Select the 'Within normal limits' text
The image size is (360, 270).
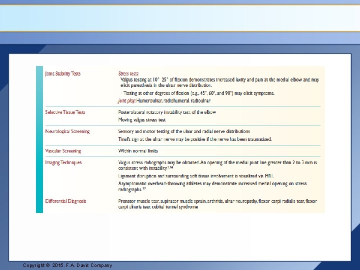pyautogui.click(x=138, y=151)
